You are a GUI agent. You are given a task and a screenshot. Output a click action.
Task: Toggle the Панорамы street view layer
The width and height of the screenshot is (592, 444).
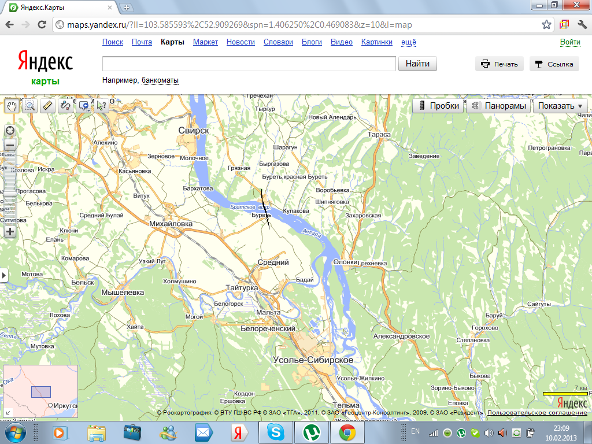tap(499, 106)
